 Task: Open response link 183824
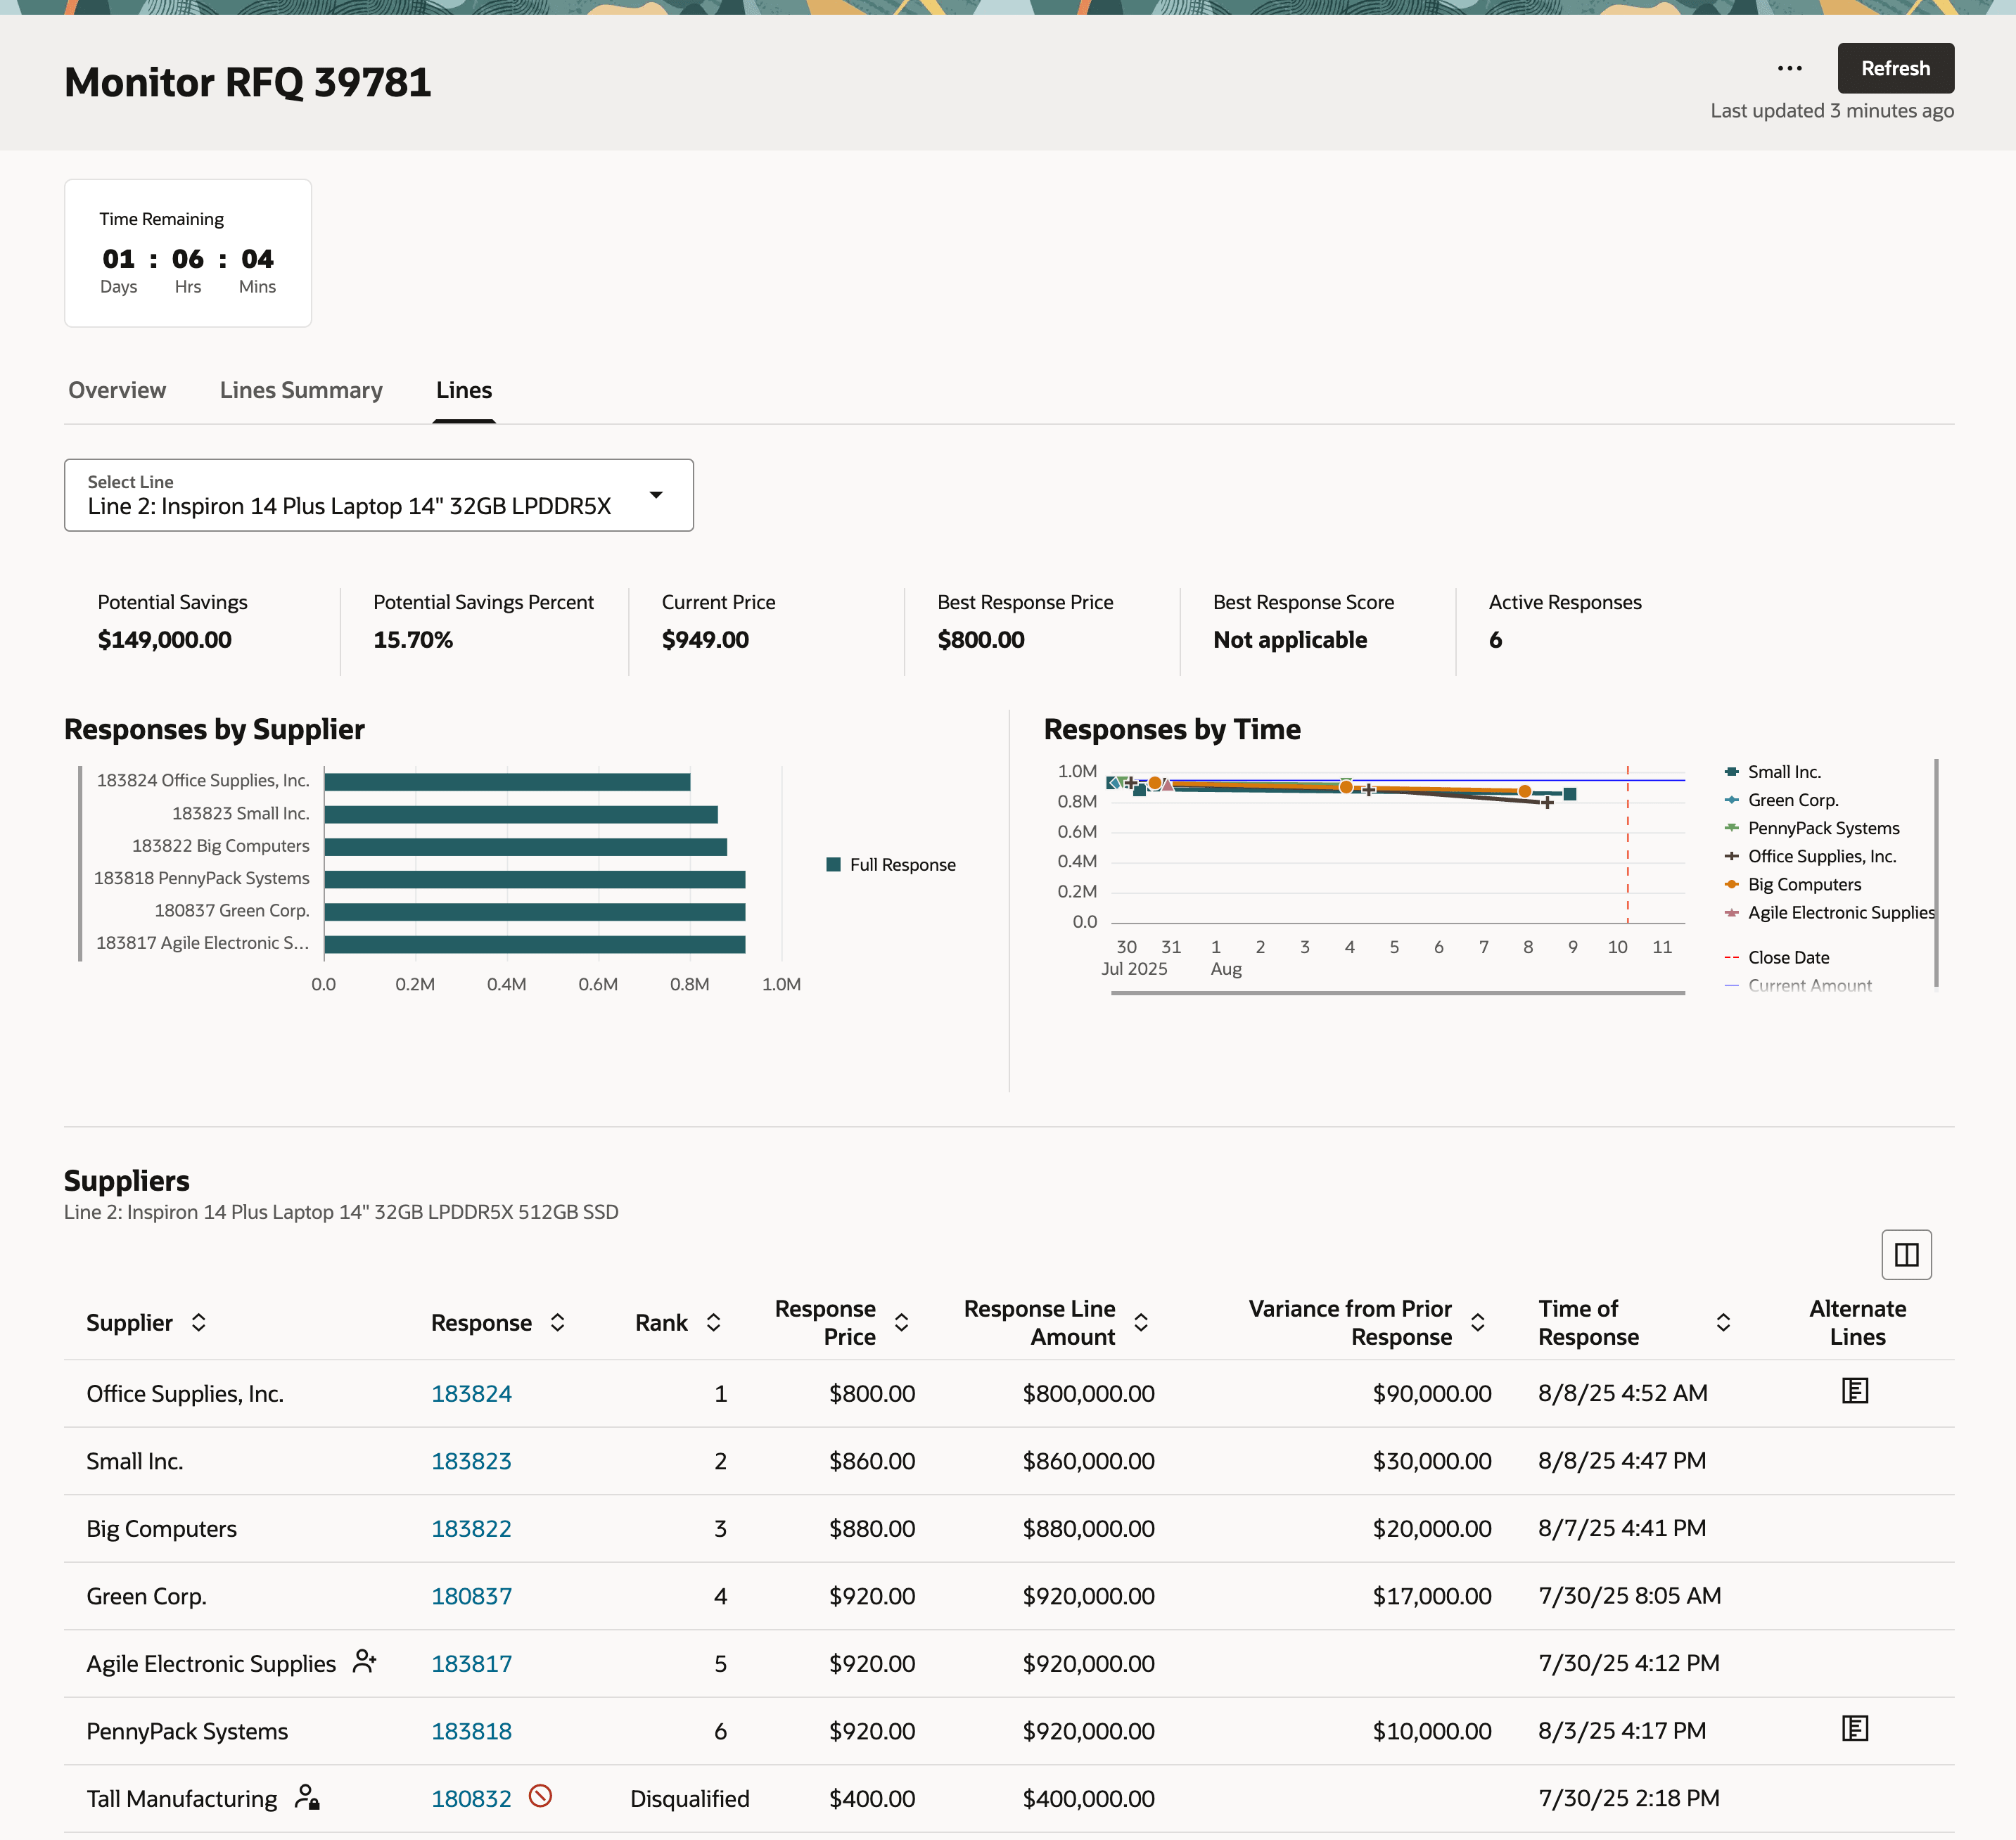471,1393
